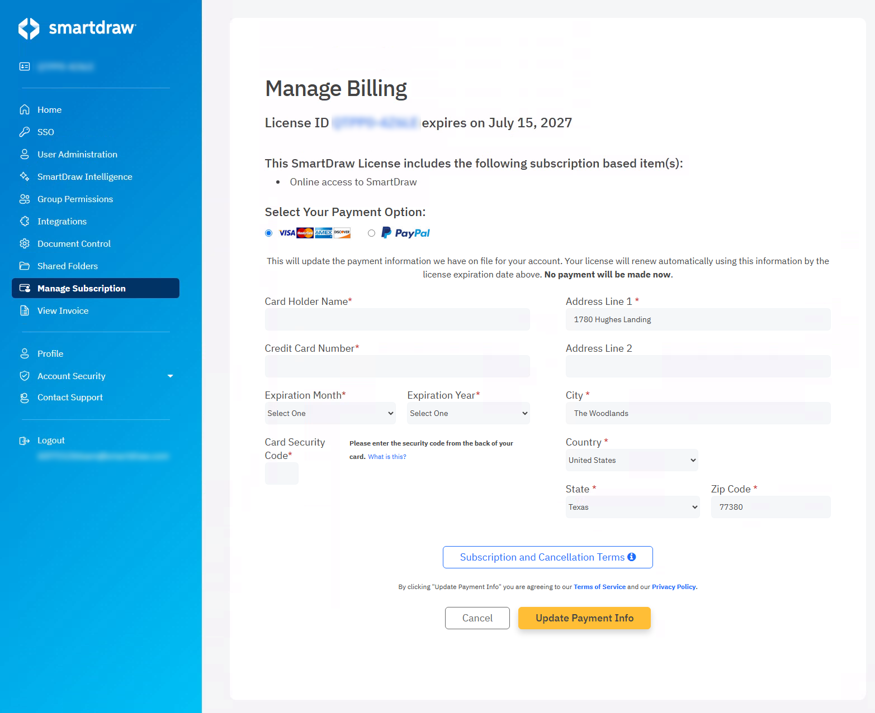Focus the Credit Card Number field
The width and height of the screenshot is (875, 713).
(x=398, y=366)
